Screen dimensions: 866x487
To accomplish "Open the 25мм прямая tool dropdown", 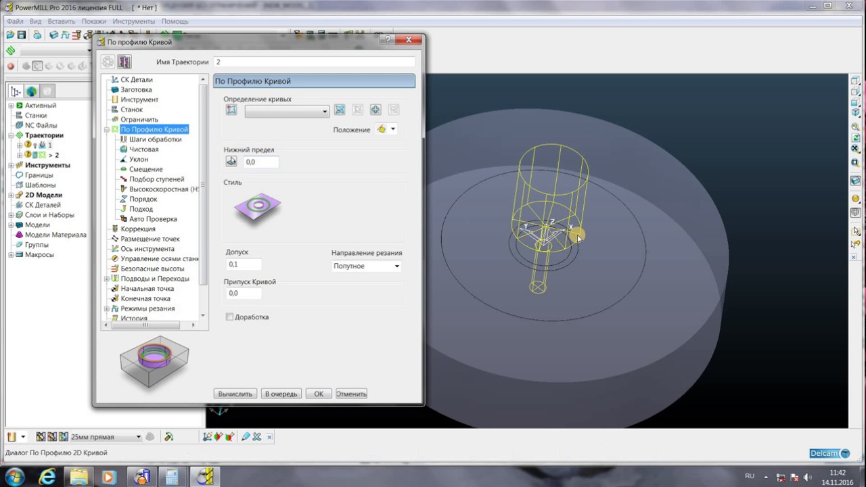I will pyautogui.click(x=138, y=437).
